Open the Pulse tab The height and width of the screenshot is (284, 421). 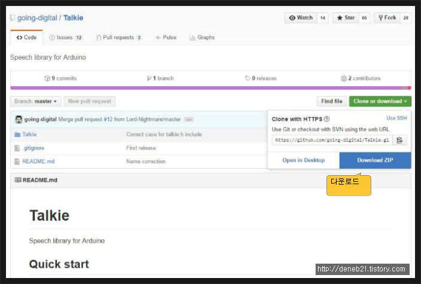click(x=166, y=38)
